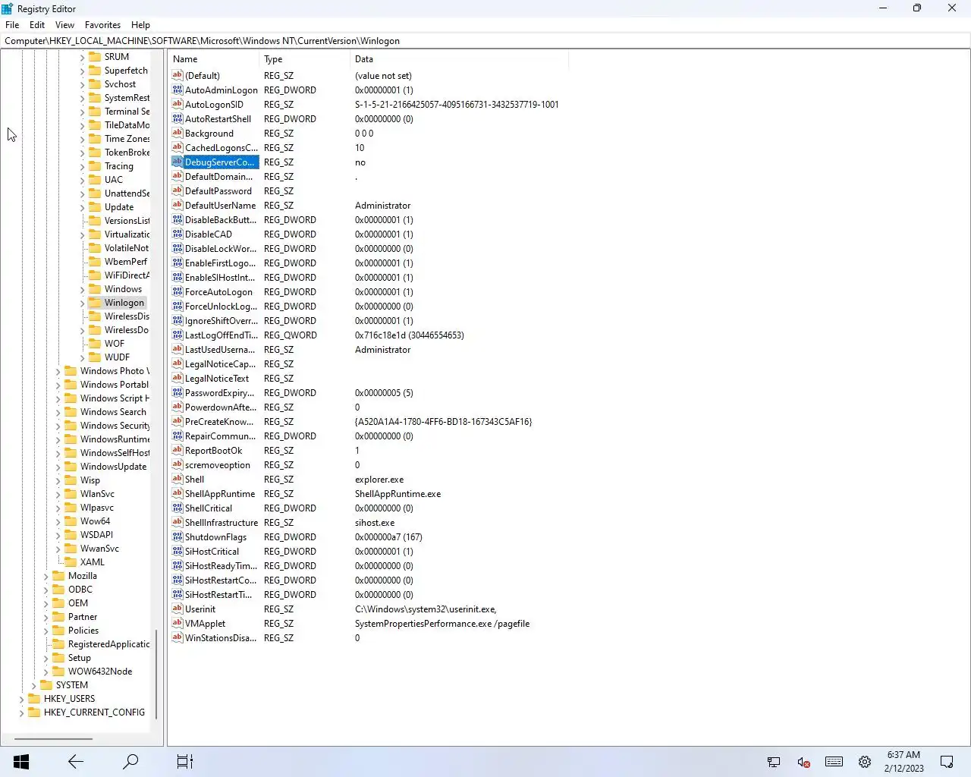This screenshot has width=971, height=777.
Task: Click the HKEY_USERS folder icon
Action: click(34, 698)
